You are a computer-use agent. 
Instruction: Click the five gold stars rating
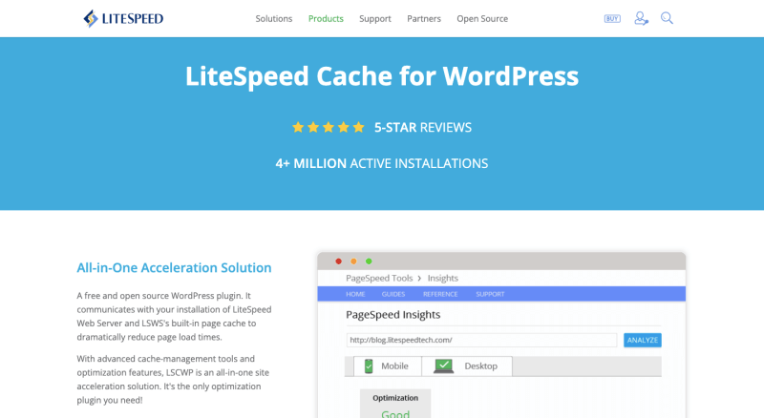[x=328, y=128]
